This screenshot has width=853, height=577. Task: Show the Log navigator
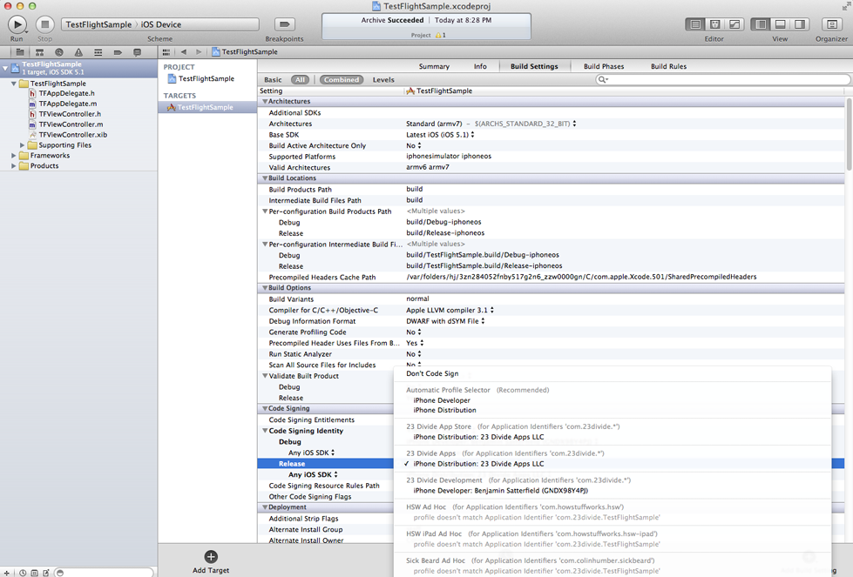pos(138,52)
